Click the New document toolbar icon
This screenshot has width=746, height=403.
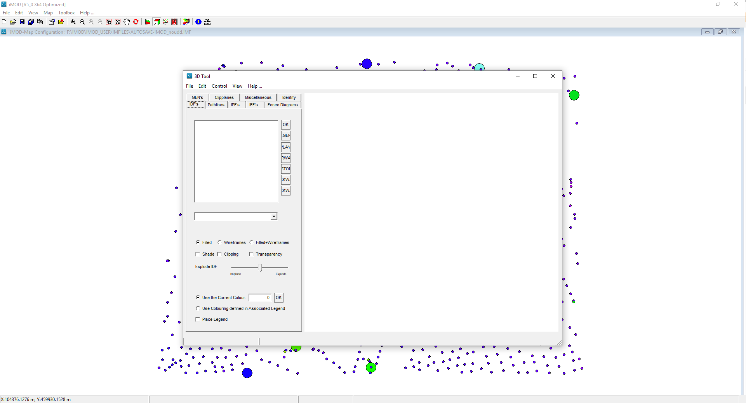[4, 22]
